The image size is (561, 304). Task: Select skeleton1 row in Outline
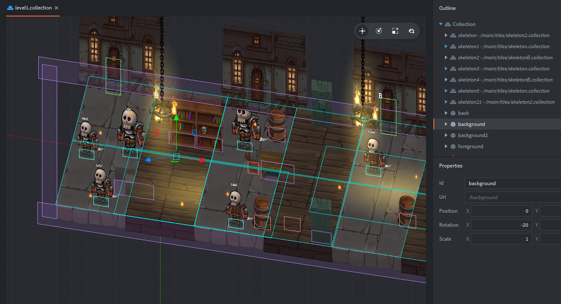[497, 46]
